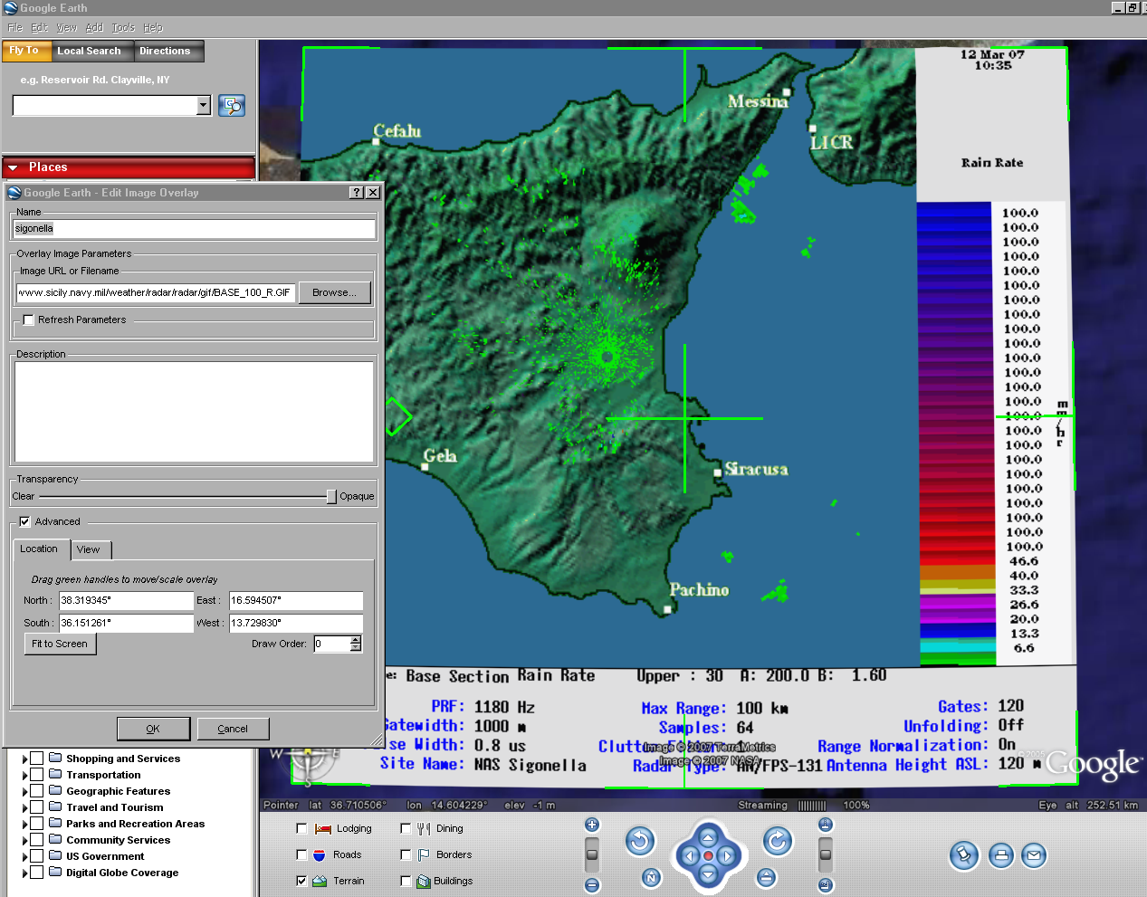The image size is (1147, 897).
Task: Click the email envelope icon
Action: click(1034, 854)
